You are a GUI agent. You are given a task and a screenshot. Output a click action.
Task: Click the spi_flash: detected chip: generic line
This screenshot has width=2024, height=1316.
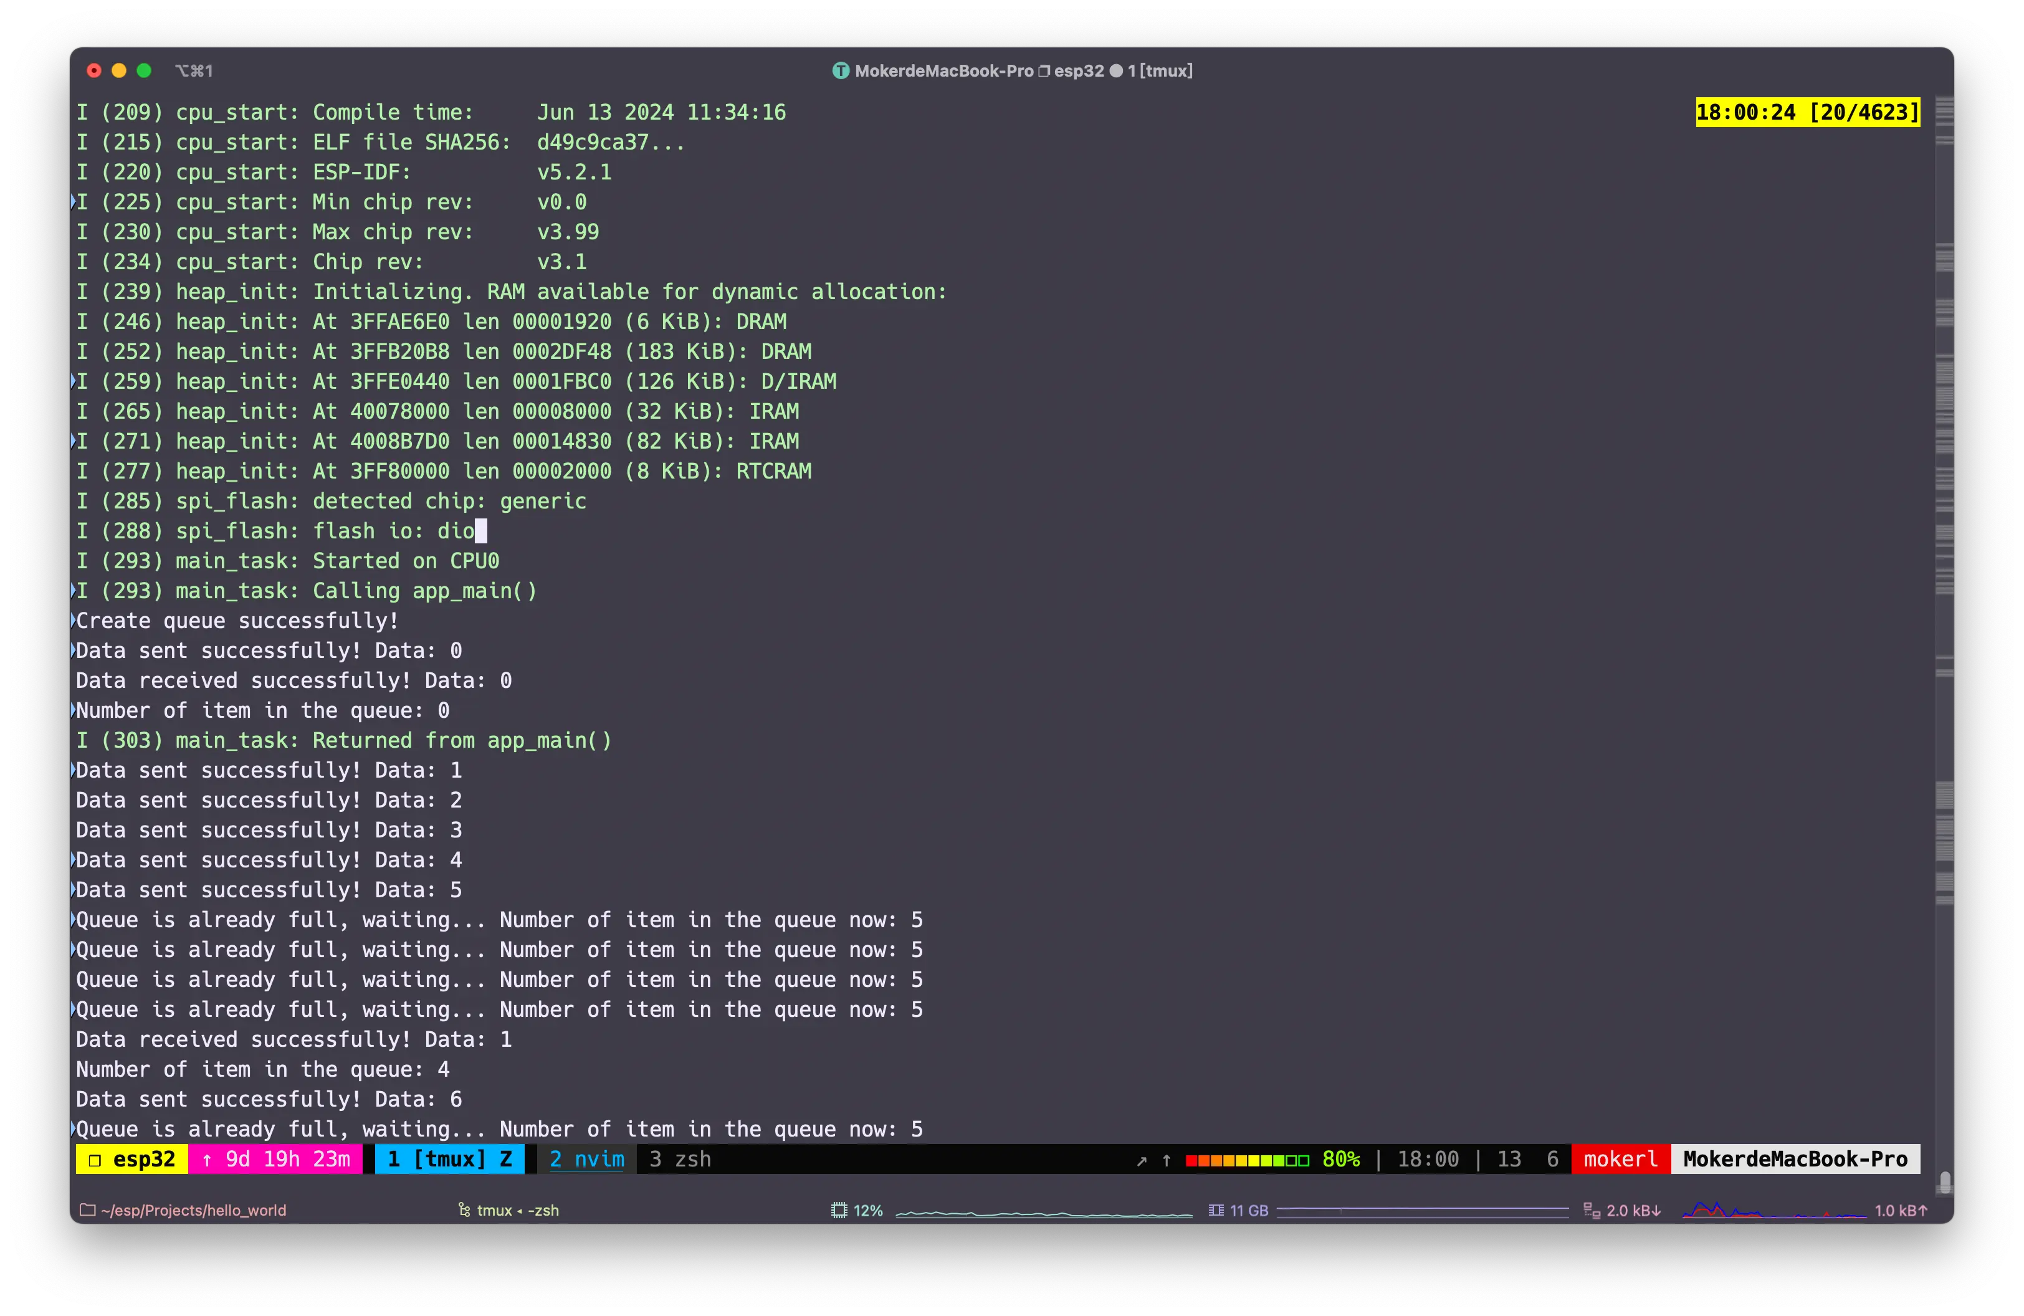point(331,501)
